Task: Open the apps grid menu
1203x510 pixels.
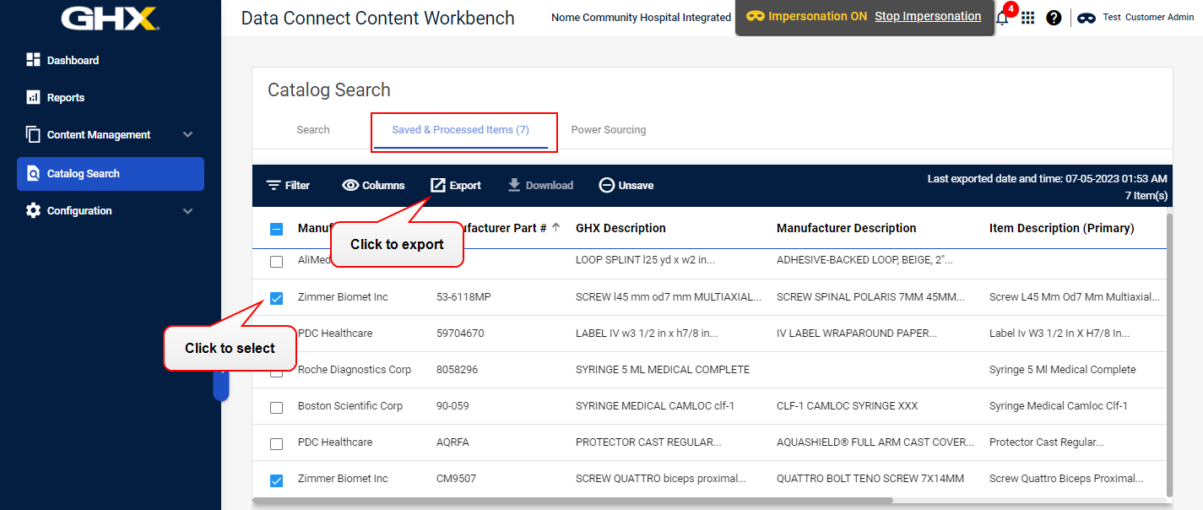Action: [1027, 18]
